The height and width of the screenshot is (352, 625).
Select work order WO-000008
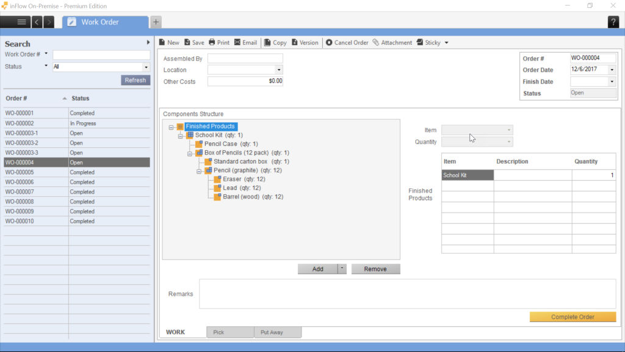pyautogui.click(x=76, y=202)
